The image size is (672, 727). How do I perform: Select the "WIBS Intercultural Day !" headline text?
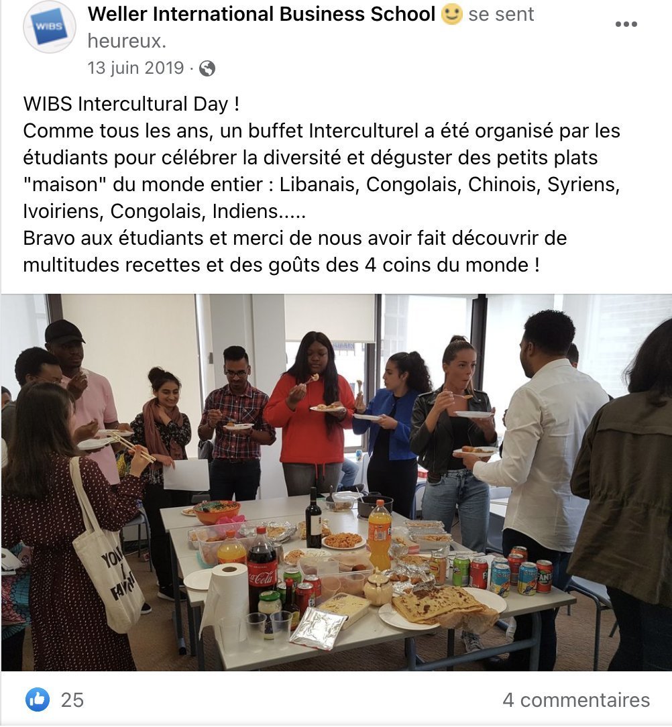131,104
